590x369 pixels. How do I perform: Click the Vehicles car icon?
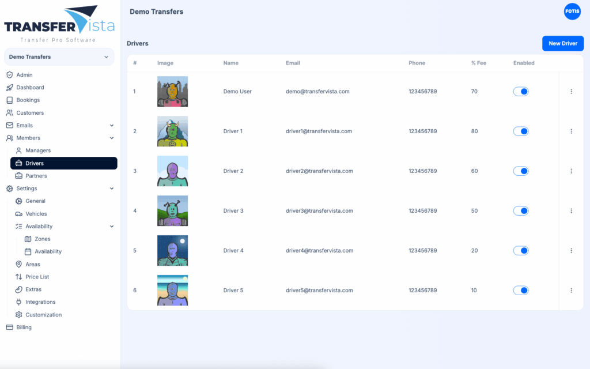[19, 214]
